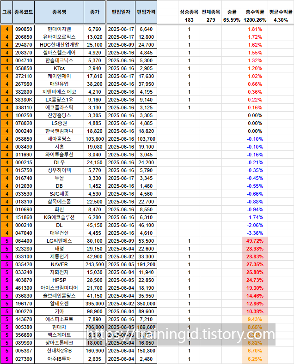Click the LS증권 cell

[59, 123]
